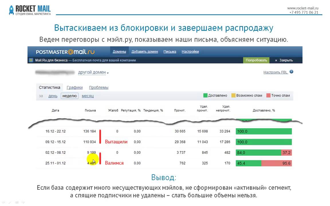This screenshot has width=330, height=206.
Task: Click the green Доставлено legend swatch
Action: (205, 96)
